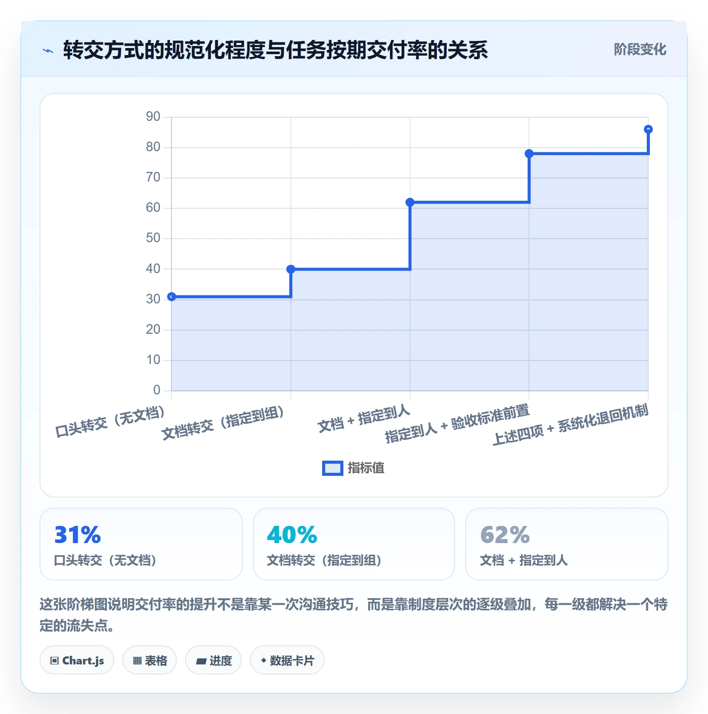
Task: Click the lightning icon beside the title
Action: 48,51
